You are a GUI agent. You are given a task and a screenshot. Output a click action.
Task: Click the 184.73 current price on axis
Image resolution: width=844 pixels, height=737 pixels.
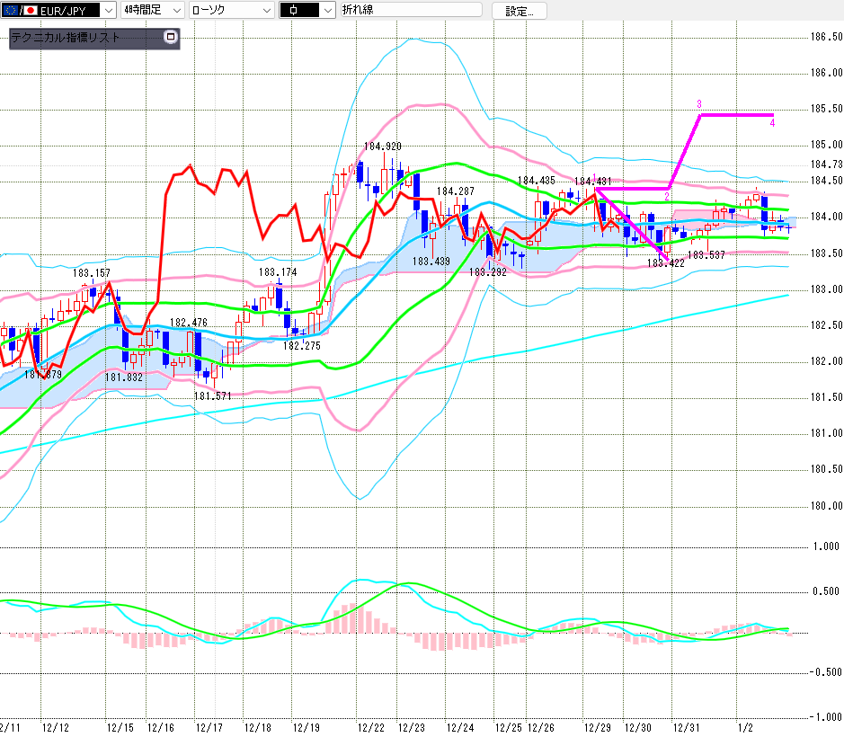[x=825, y=164]
